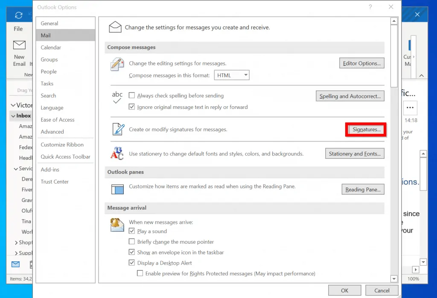The height and width of the screenshot is (298, 437).
Task: Click the mail envelope header icon
Action: click(x=115, y=27)
